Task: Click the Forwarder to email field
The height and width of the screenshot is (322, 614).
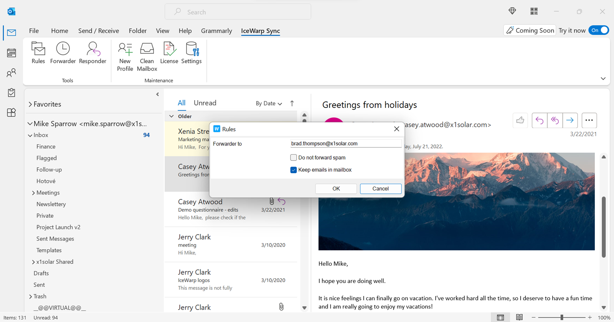Action: click(346, 144)
